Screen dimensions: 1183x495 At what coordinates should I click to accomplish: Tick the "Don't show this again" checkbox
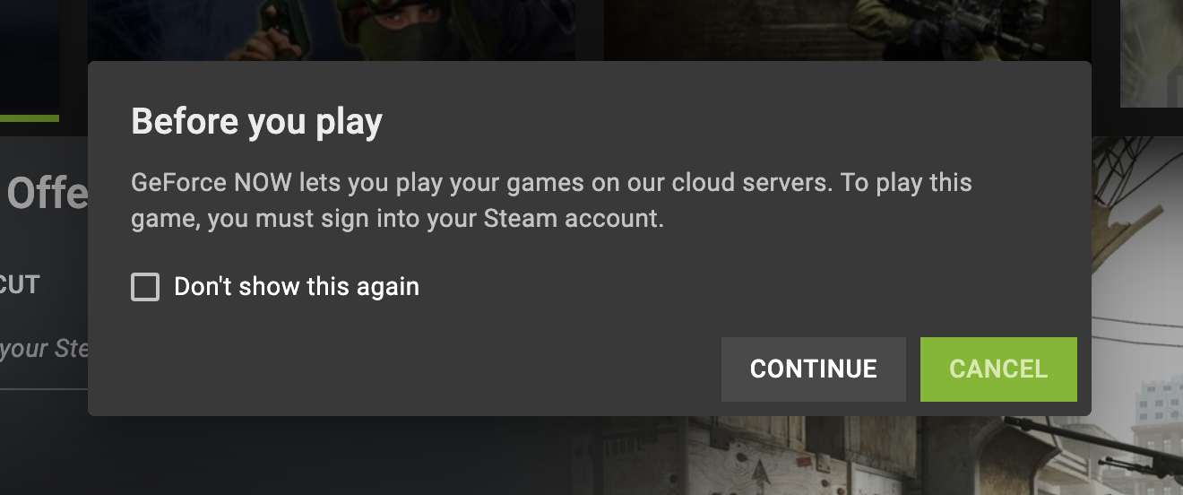145,287
